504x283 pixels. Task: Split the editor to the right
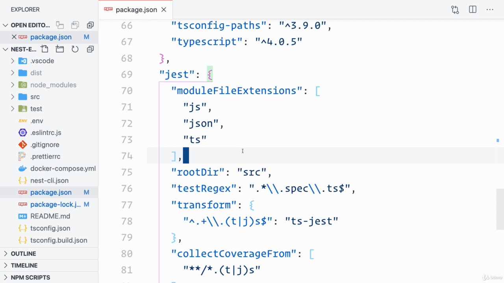tap(472, 10)
